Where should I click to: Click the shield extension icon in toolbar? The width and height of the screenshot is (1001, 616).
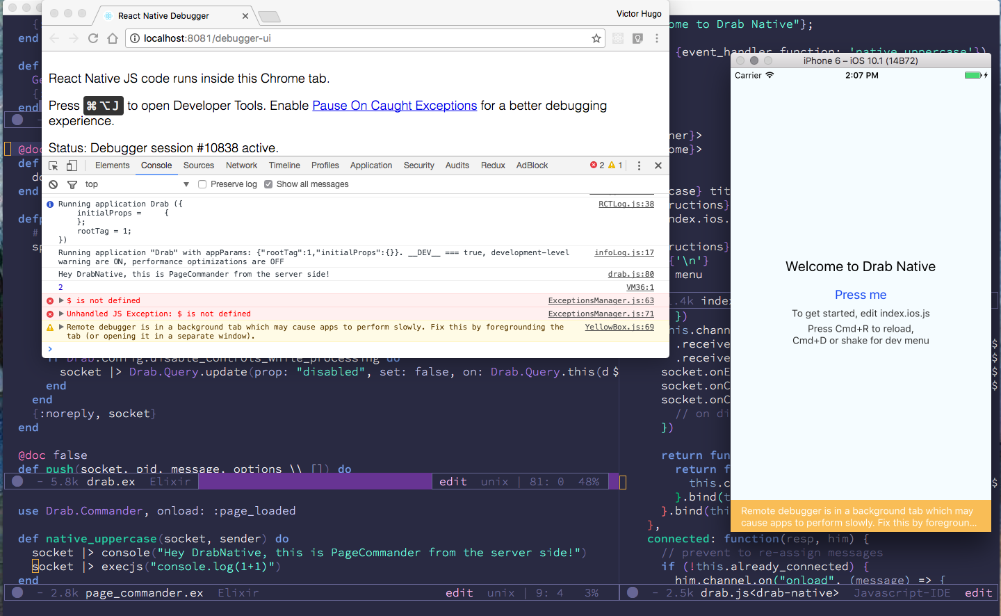(x=637, y=38)
